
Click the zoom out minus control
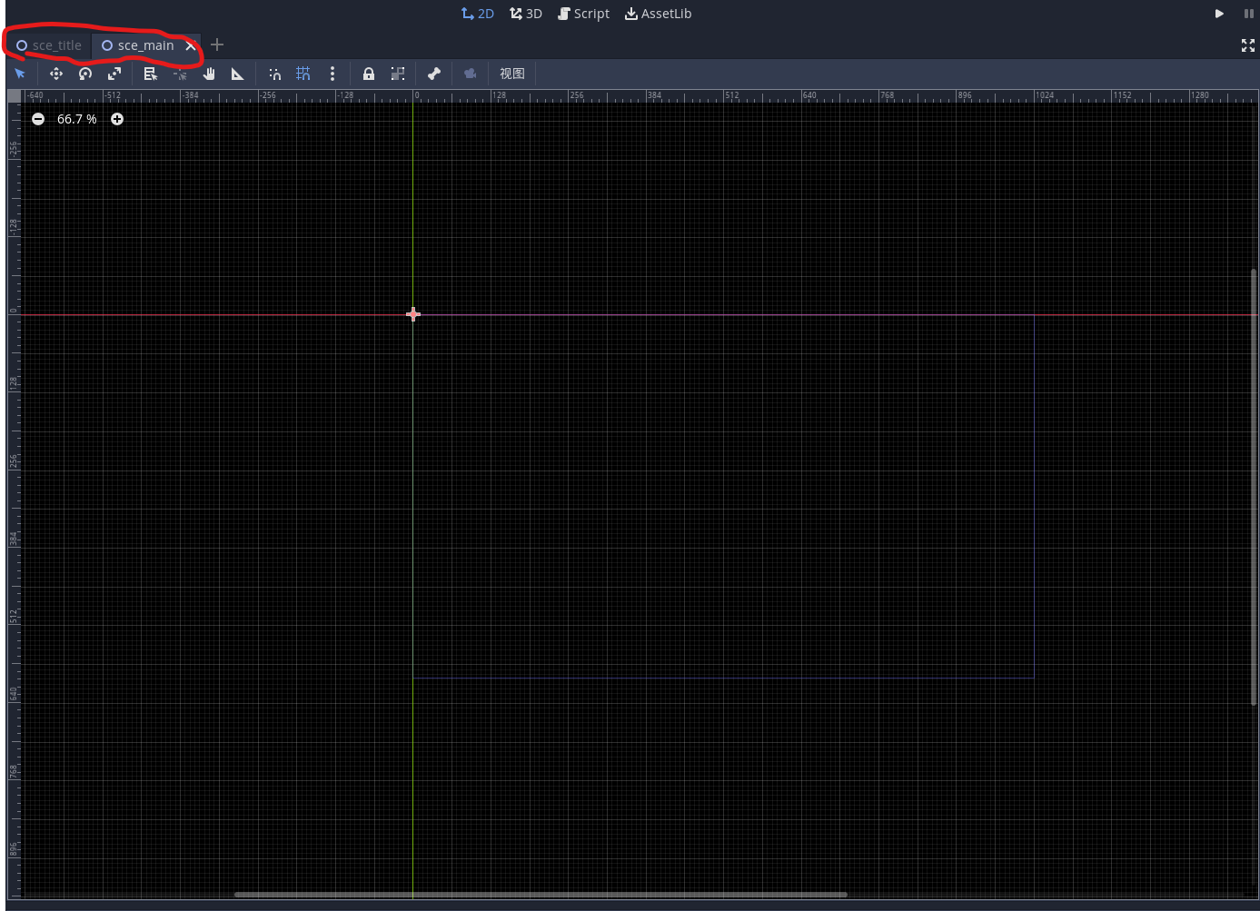[x=37, y=118]
